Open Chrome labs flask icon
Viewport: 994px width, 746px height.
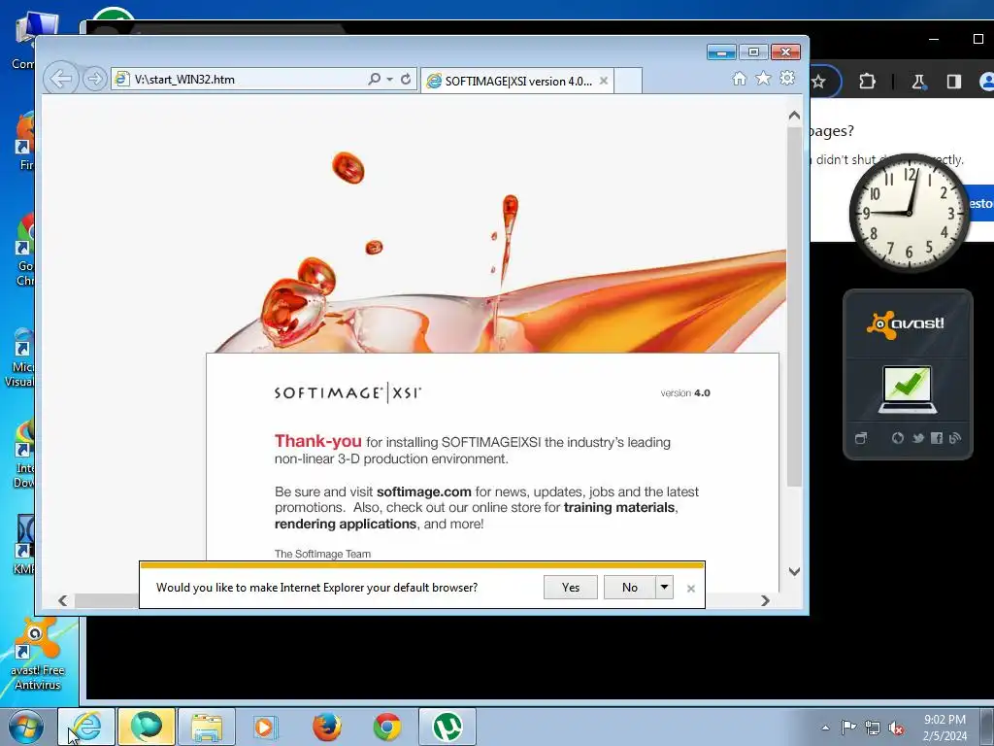pyautogui.click(x=918, y=82)
